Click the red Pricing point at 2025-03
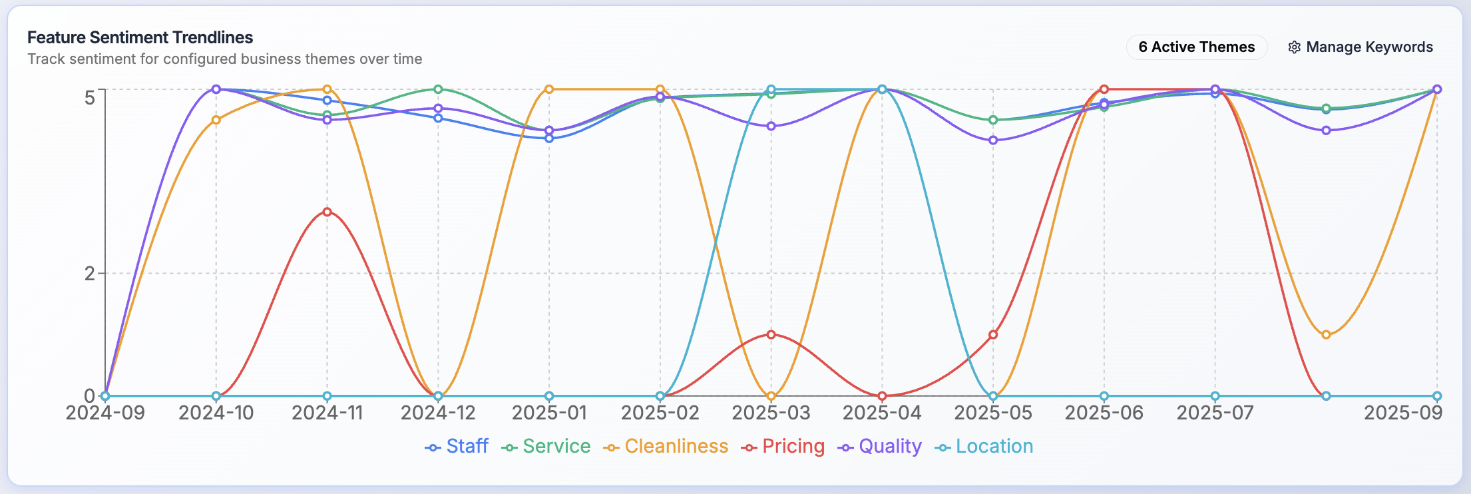 click(771, 334)
